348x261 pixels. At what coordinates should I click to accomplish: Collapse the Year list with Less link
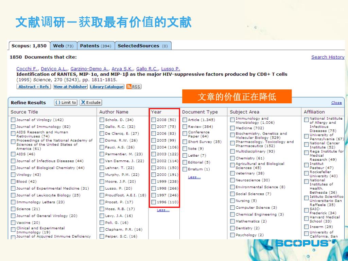(163, 210)
